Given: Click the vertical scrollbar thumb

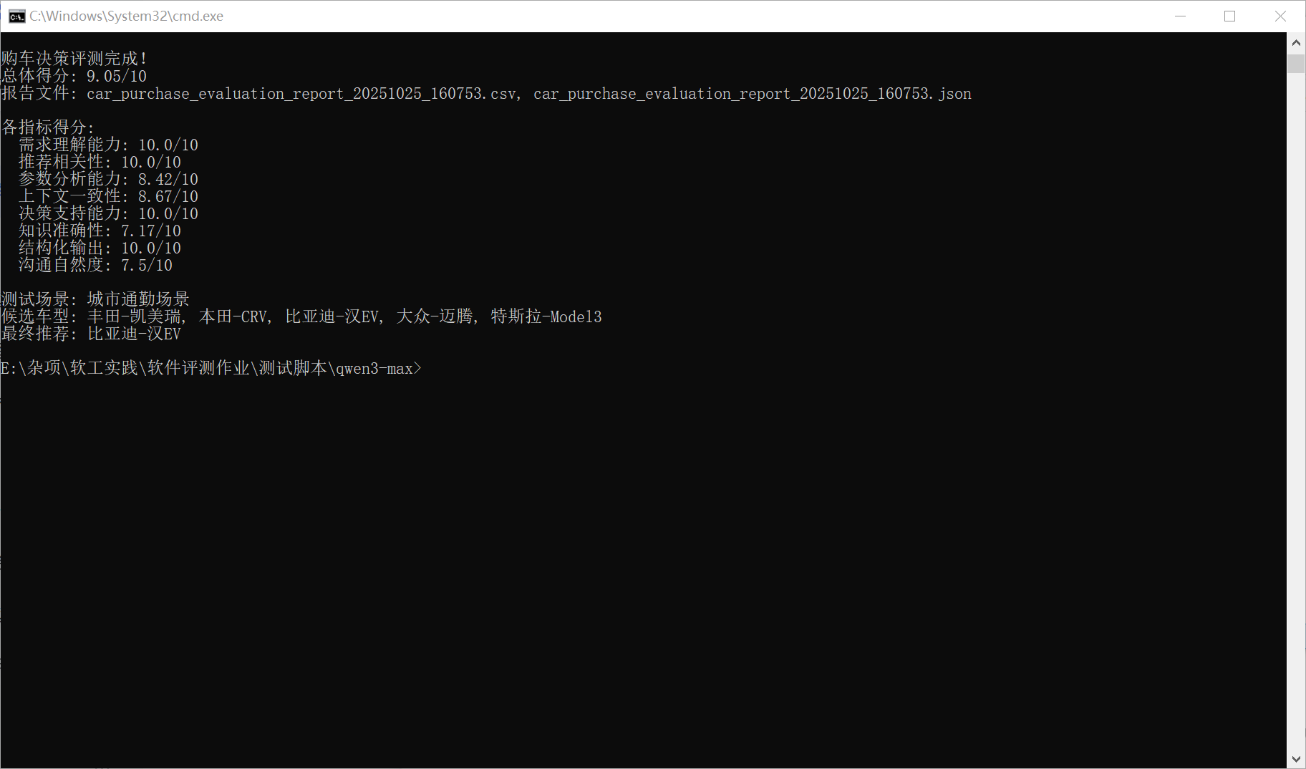Looking at the screenshot, I should (x=1296, y=63).
